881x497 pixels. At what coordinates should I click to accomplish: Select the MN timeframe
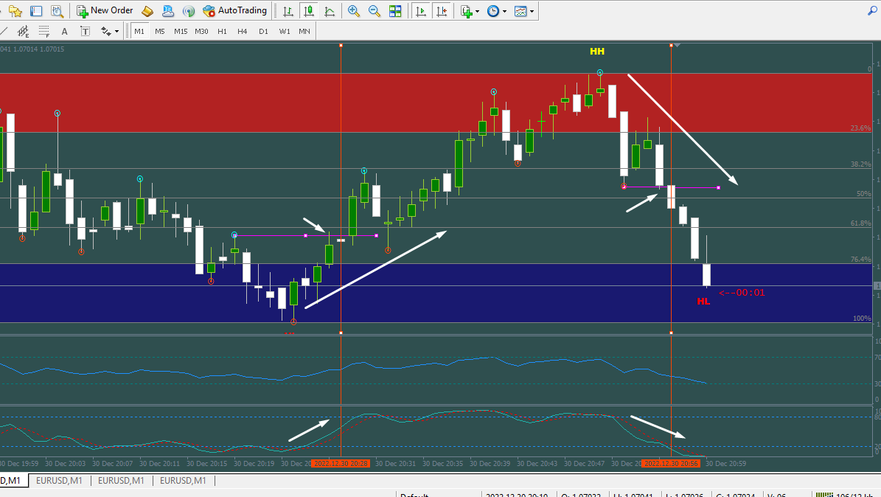tap(304, 32)
